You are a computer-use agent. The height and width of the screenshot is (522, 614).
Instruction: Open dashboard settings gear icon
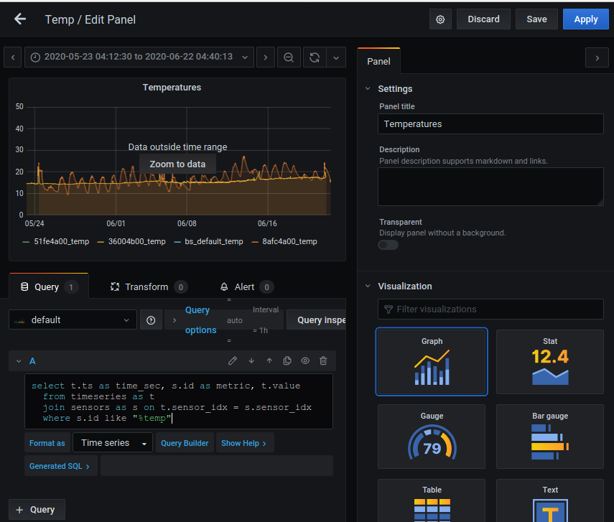coord(440,19)
